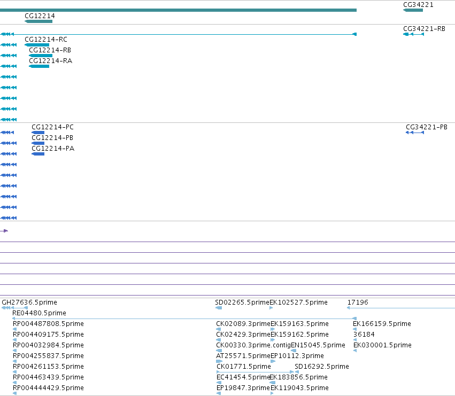The height and width of the screenshot is (396, 455).
Task: Click the CG34221-PB protein feature glyph
Action: pyautogui.click(x=415, y=133)
